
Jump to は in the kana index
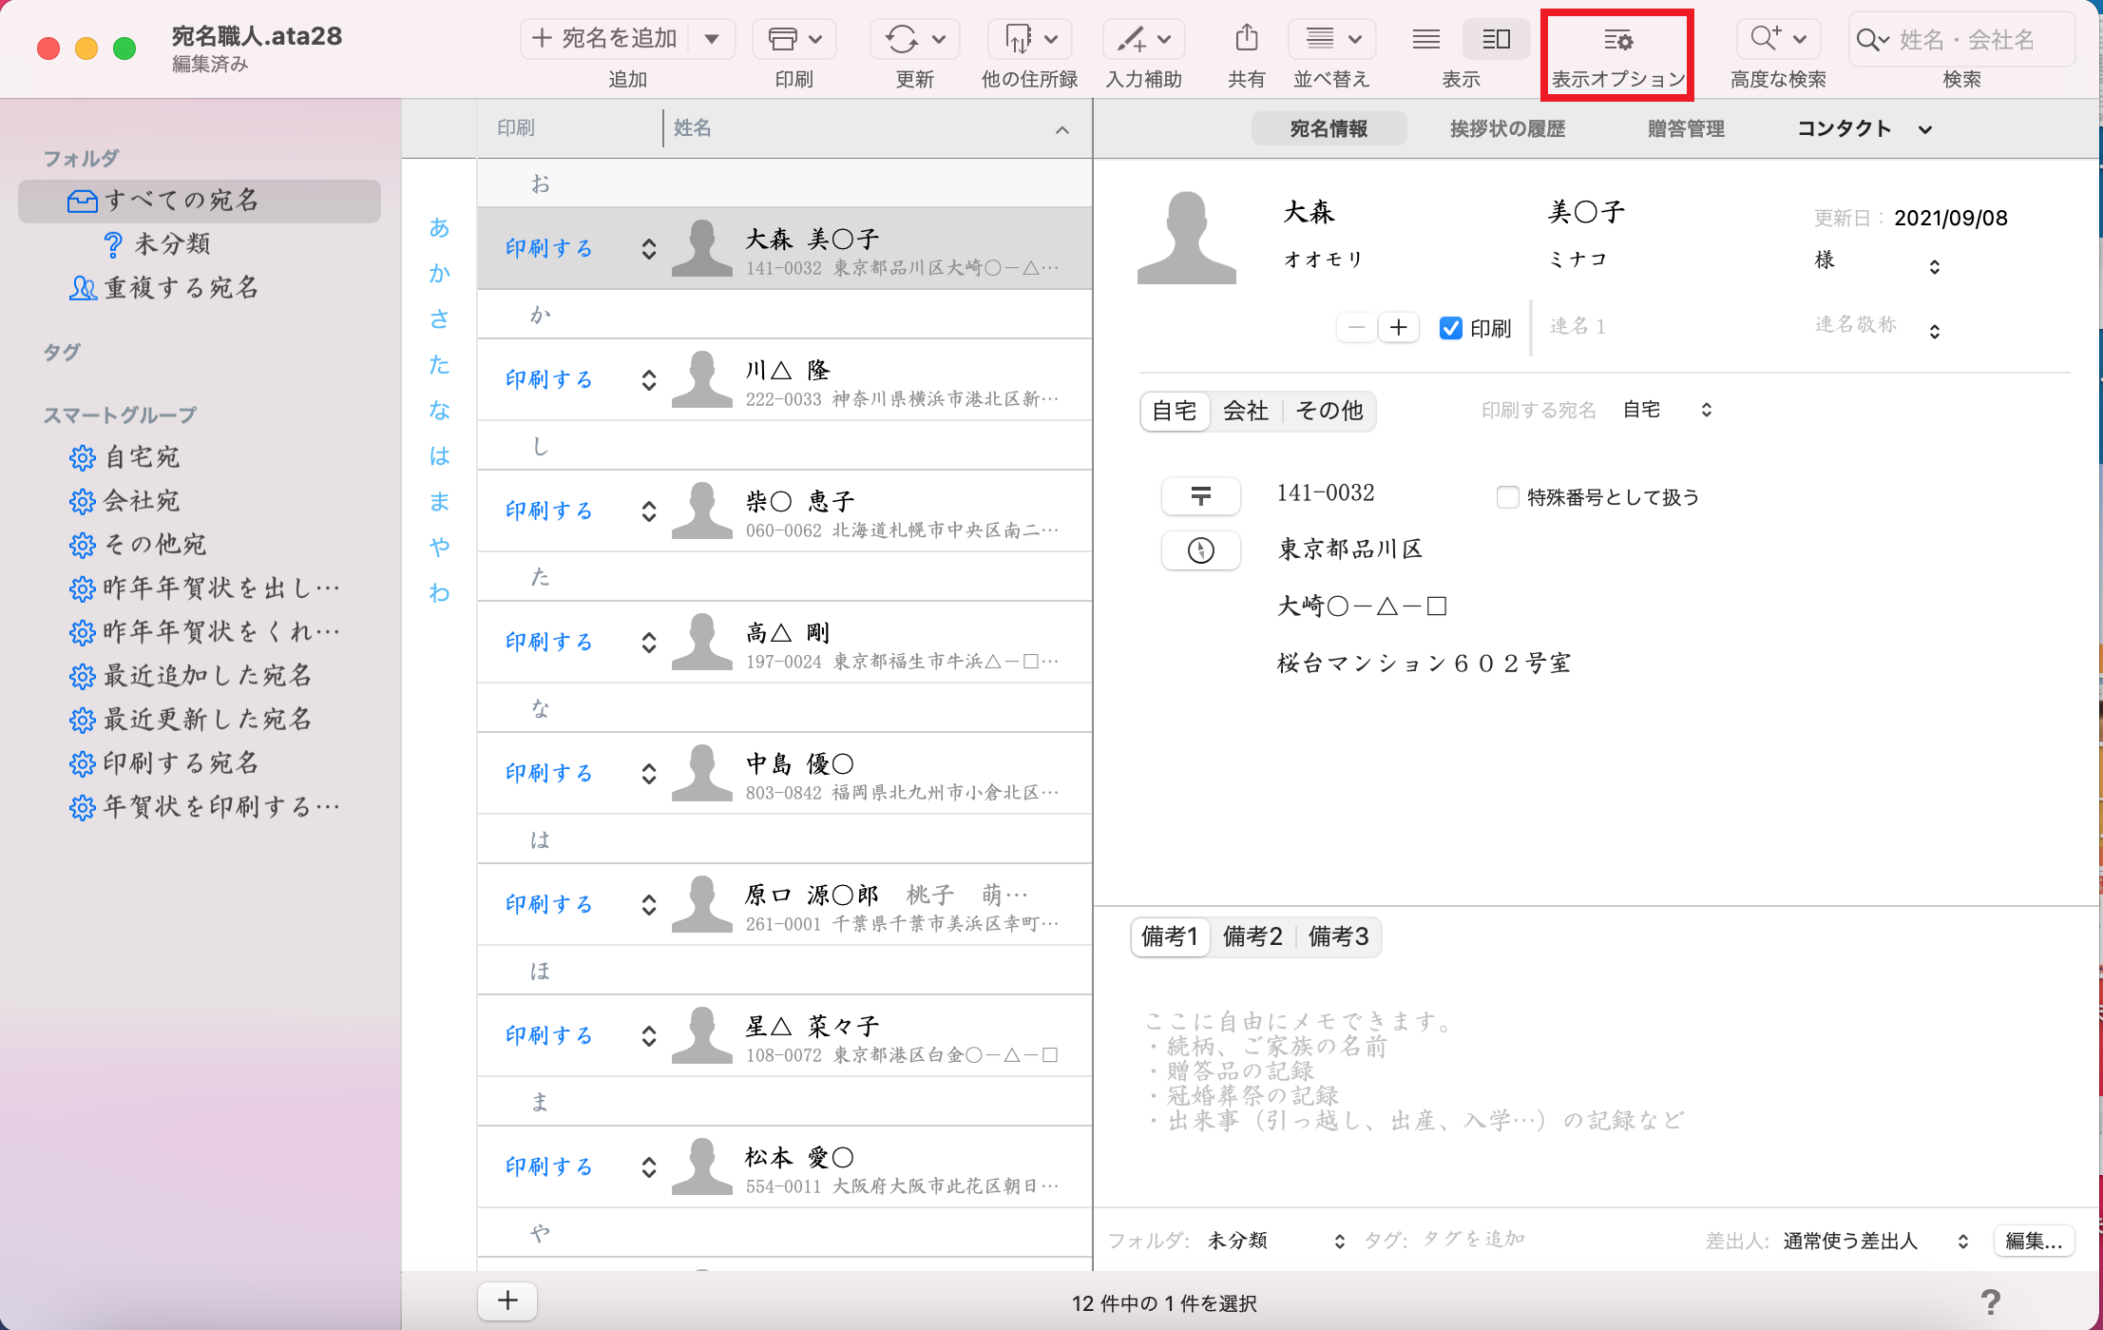pos(439,456)
